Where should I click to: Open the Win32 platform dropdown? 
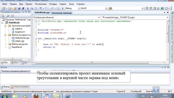pos(106,8)
